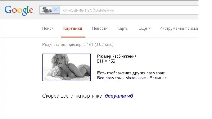Go to the Карты tab
The width and height of the screenshot is (212, 119).
[x=123, y=28]
